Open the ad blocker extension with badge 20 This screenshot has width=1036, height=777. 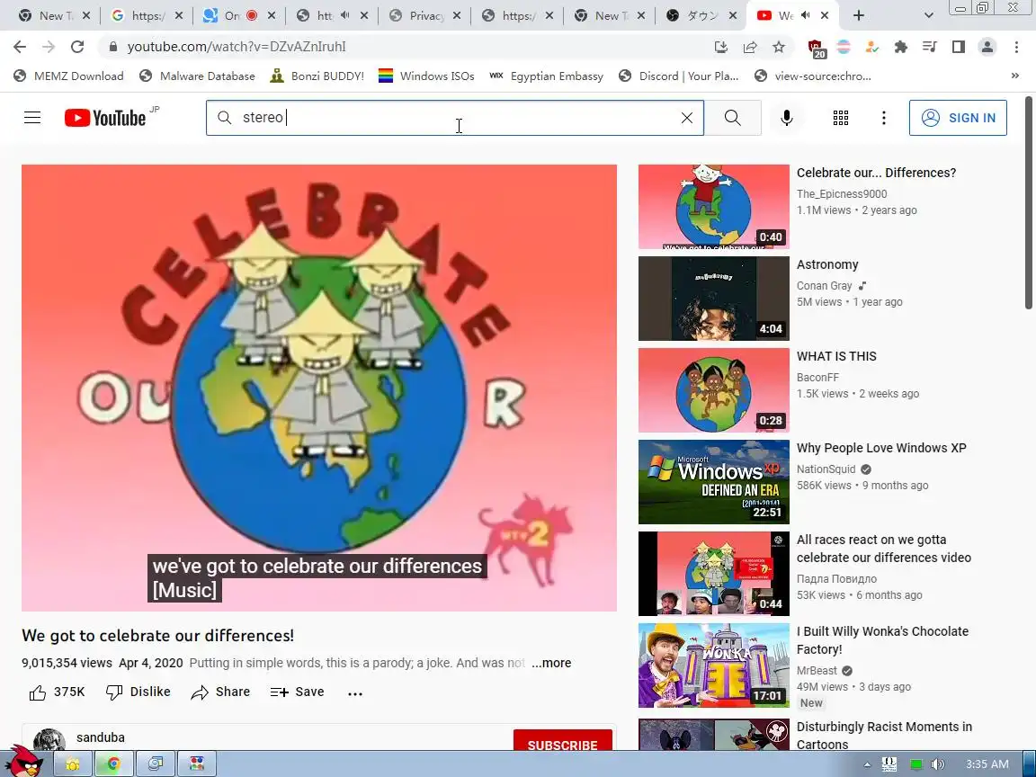816,49
